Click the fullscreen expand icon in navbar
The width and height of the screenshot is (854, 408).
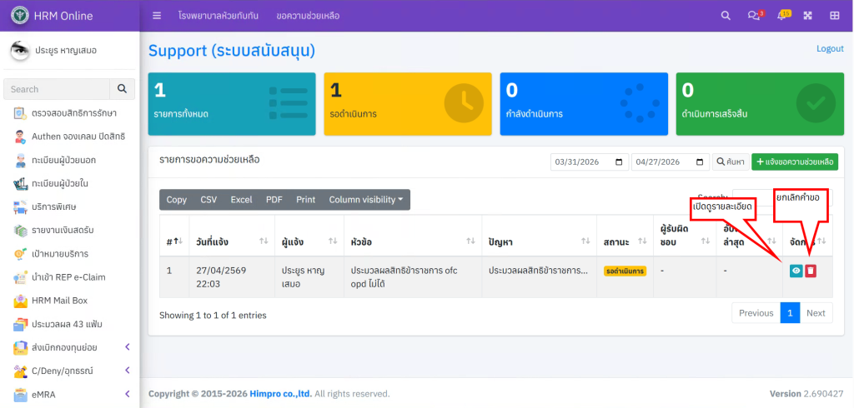(x=807, y=16)
